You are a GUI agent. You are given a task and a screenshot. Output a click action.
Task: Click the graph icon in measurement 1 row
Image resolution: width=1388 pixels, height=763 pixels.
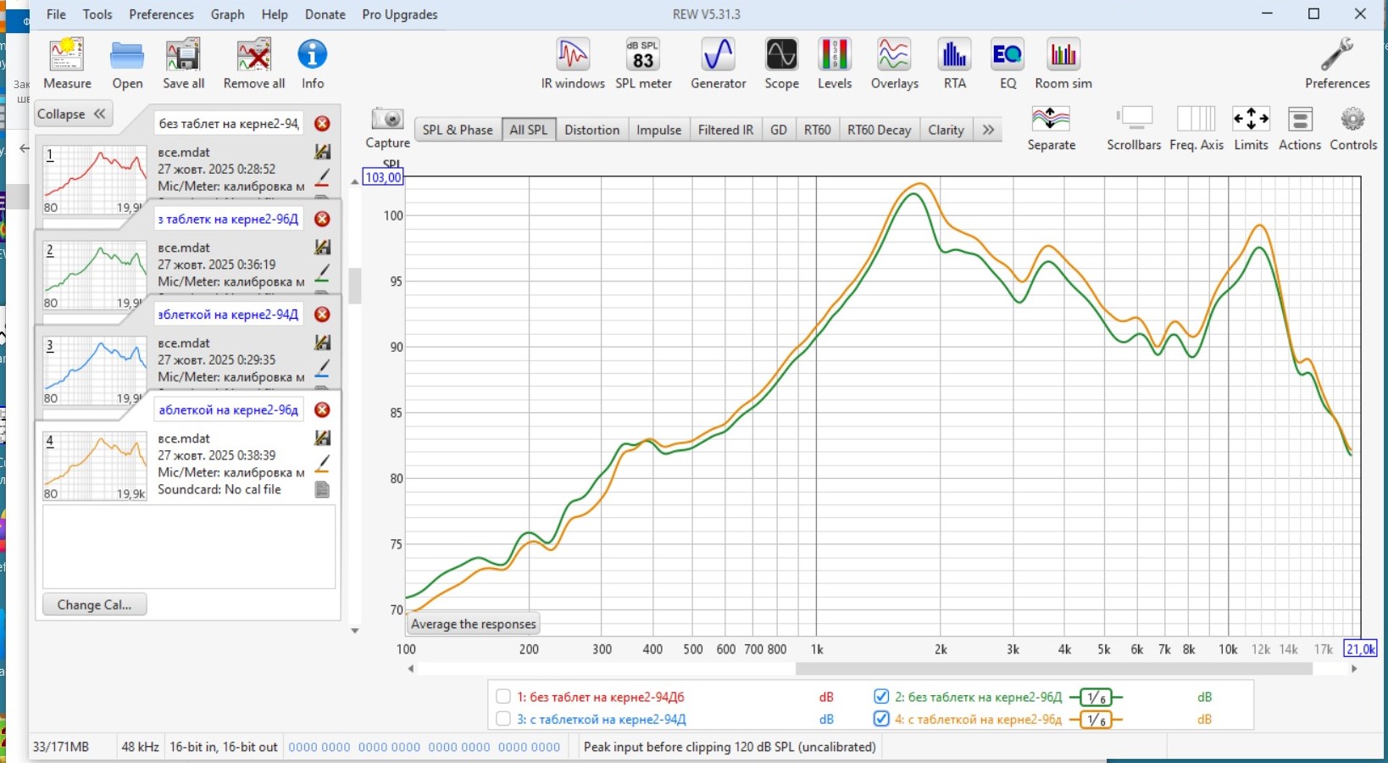322,152
